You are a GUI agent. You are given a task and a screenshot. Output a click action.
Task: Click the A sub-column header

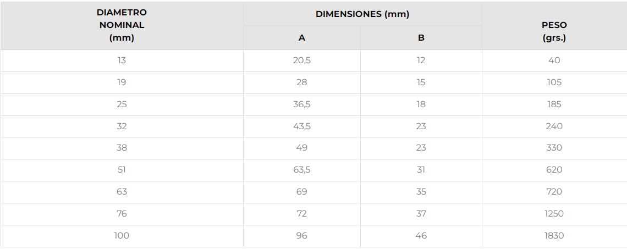point(301,38)
